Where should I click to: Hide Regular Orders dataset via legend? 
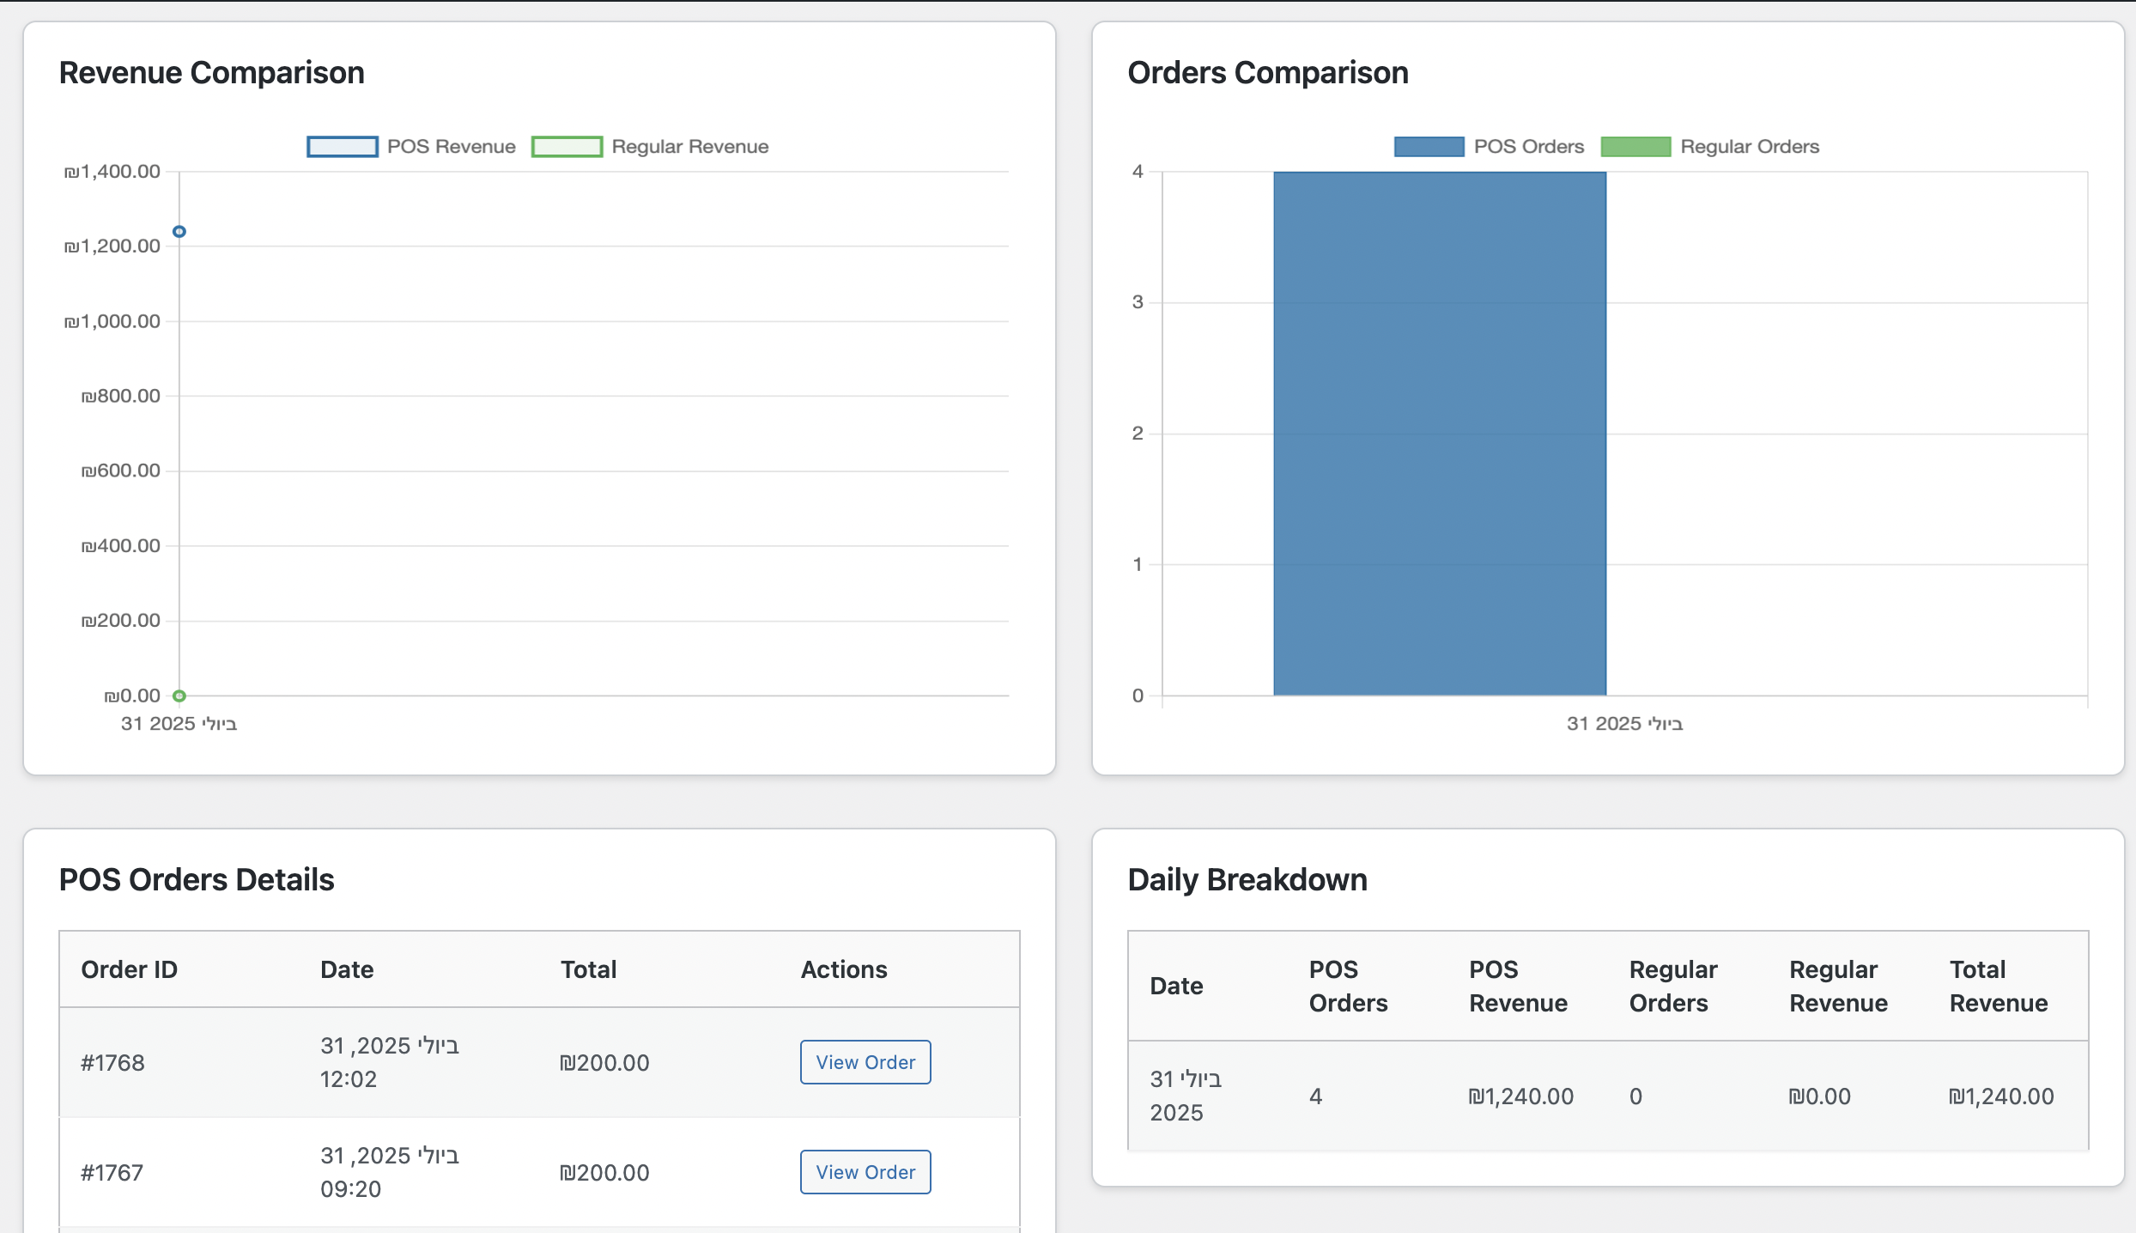[1749, 147]
